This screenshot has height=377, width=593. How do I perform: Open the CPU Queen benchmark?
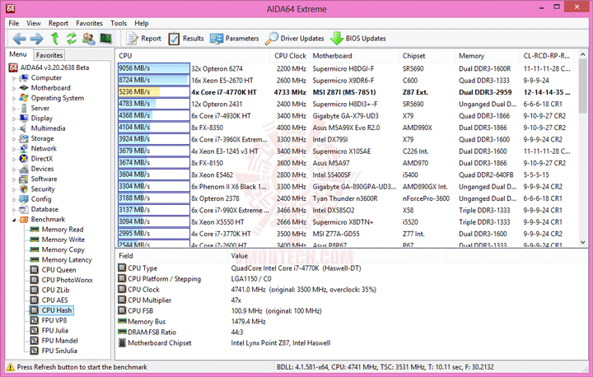pos(58,270)
